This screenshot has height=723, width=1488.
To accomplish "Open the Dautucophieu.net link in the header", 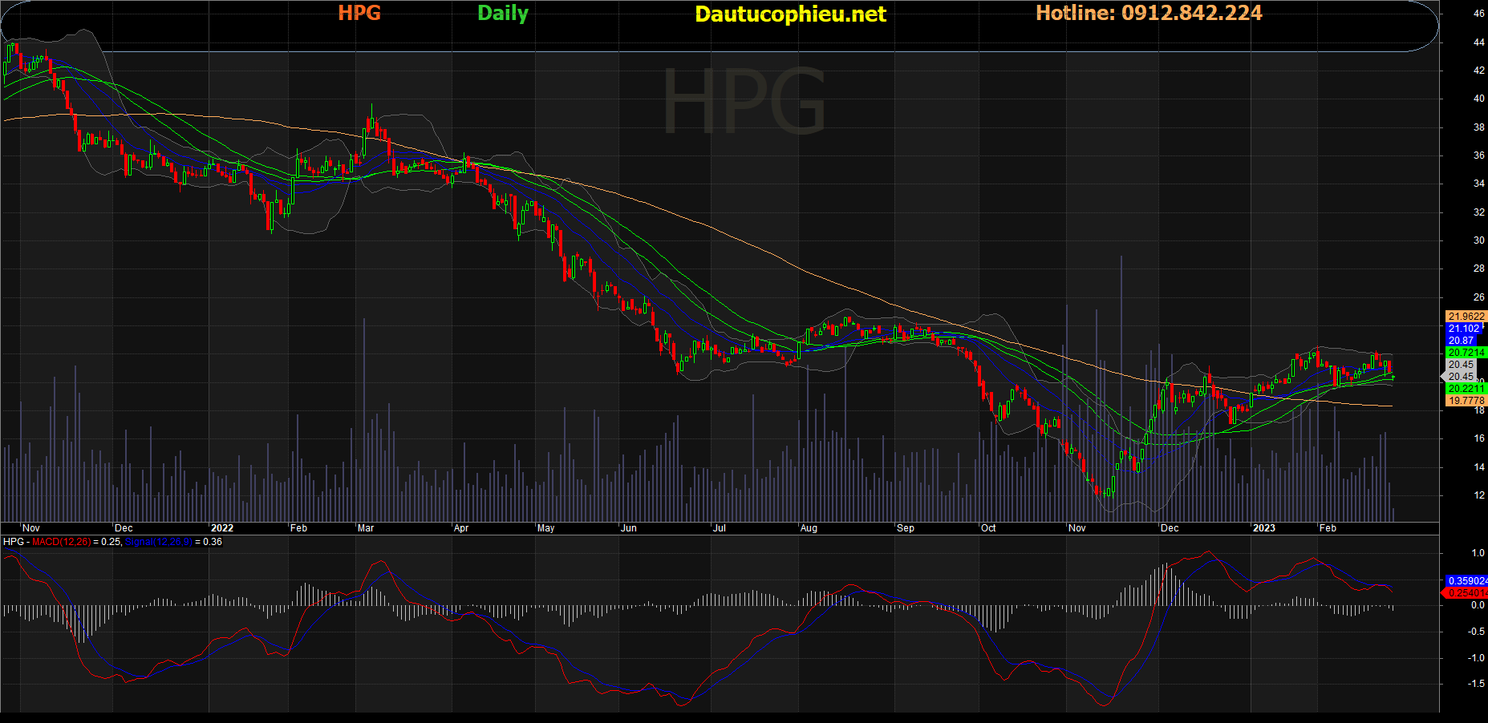I will 790,14.
